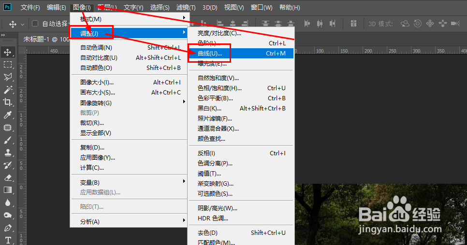This screenshot has width=467, height=245.
Task: Select the Polygonal Lasso tool
Action: 7,77
